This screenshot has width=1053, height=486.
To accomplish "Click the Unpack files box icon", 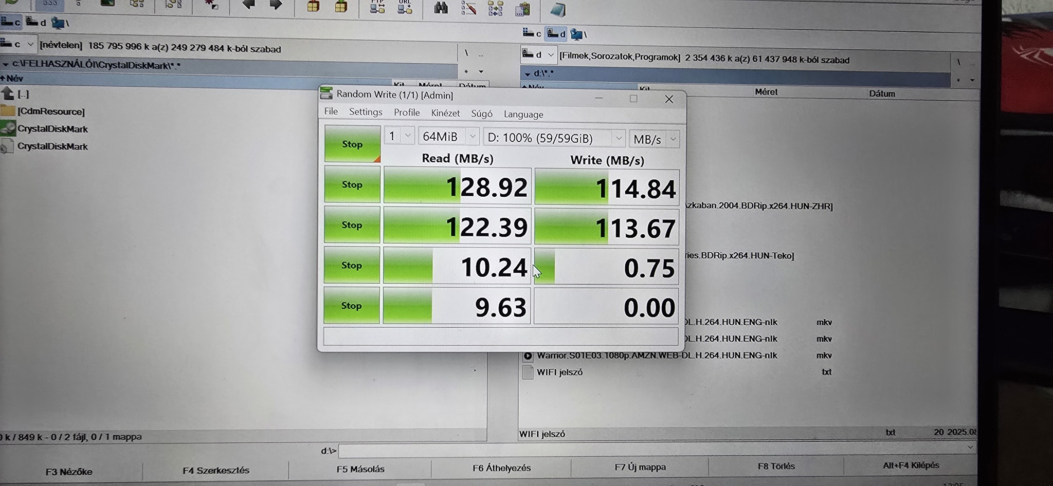I will click(x=340, y=6).
